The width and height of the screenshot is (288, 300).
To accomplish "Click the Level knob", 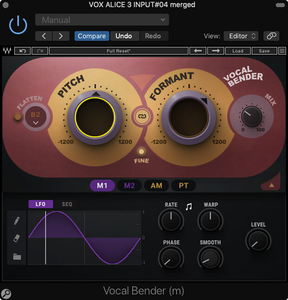I will (258, 241).
